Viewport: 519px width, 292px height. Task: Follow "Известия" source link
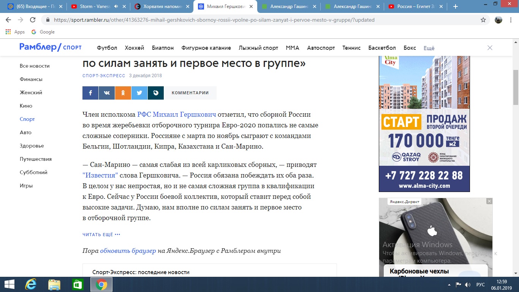click(100, 176)
